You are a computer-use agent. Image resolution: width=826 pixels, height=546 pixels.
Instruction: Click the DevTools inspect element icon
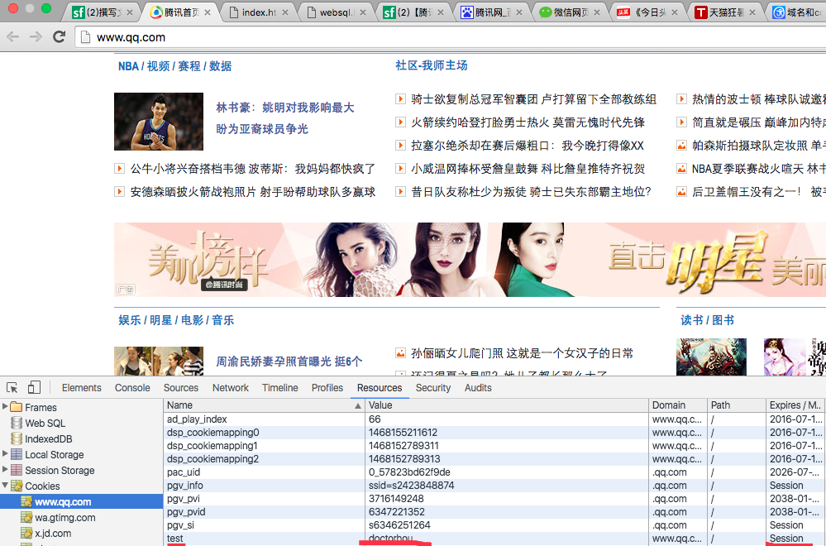(x=12, y=388)
